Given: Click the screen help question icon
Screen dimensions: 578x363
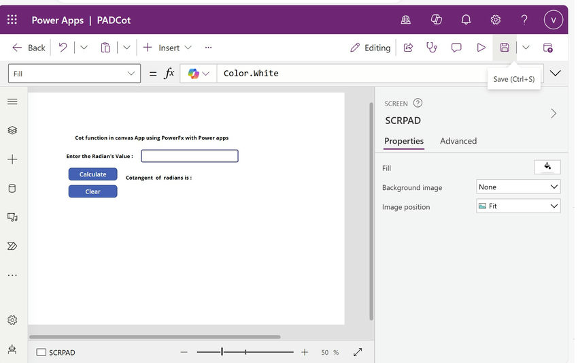Looking at the screenshot, I should 418,103.
